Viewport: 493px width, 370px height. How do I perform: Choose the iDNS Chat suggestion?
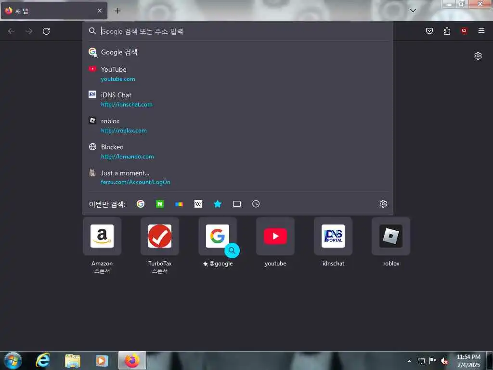tap(238, 100)
